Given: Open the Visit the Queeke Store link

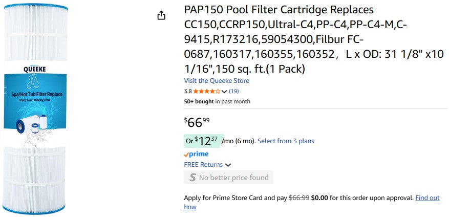Looking at the screenshot, I should point(217,81).
